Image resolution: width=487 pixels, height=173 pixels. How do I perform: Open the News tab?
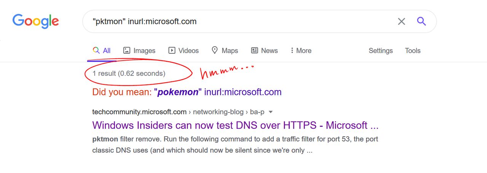[264, 50]
